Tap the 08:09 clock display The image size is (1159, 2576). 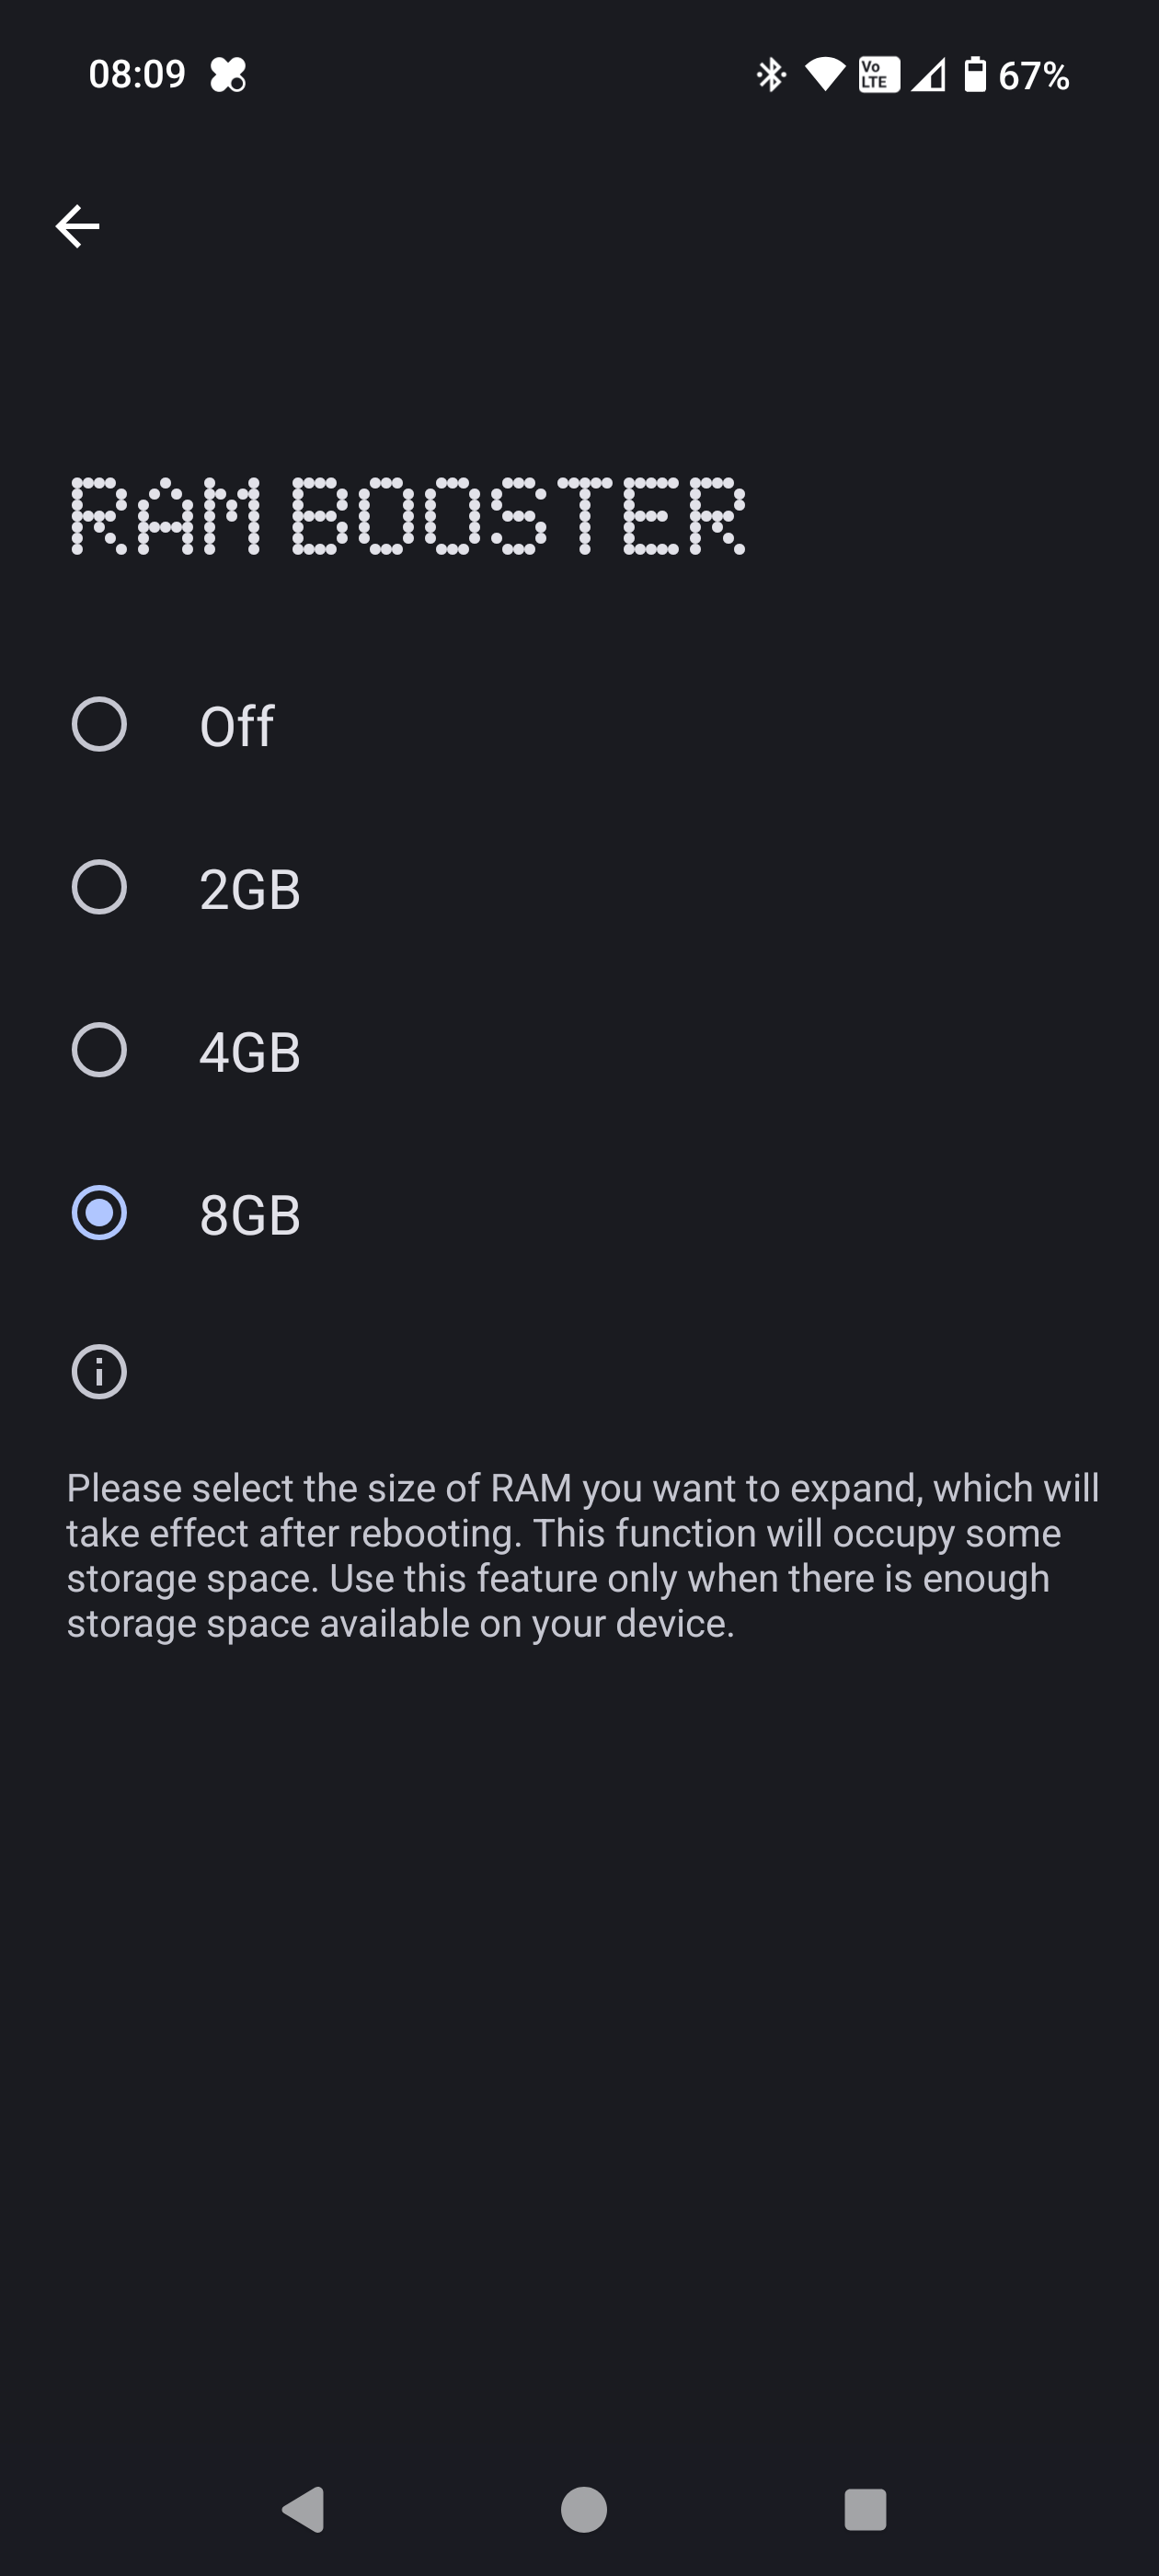[x=137, y=75]
